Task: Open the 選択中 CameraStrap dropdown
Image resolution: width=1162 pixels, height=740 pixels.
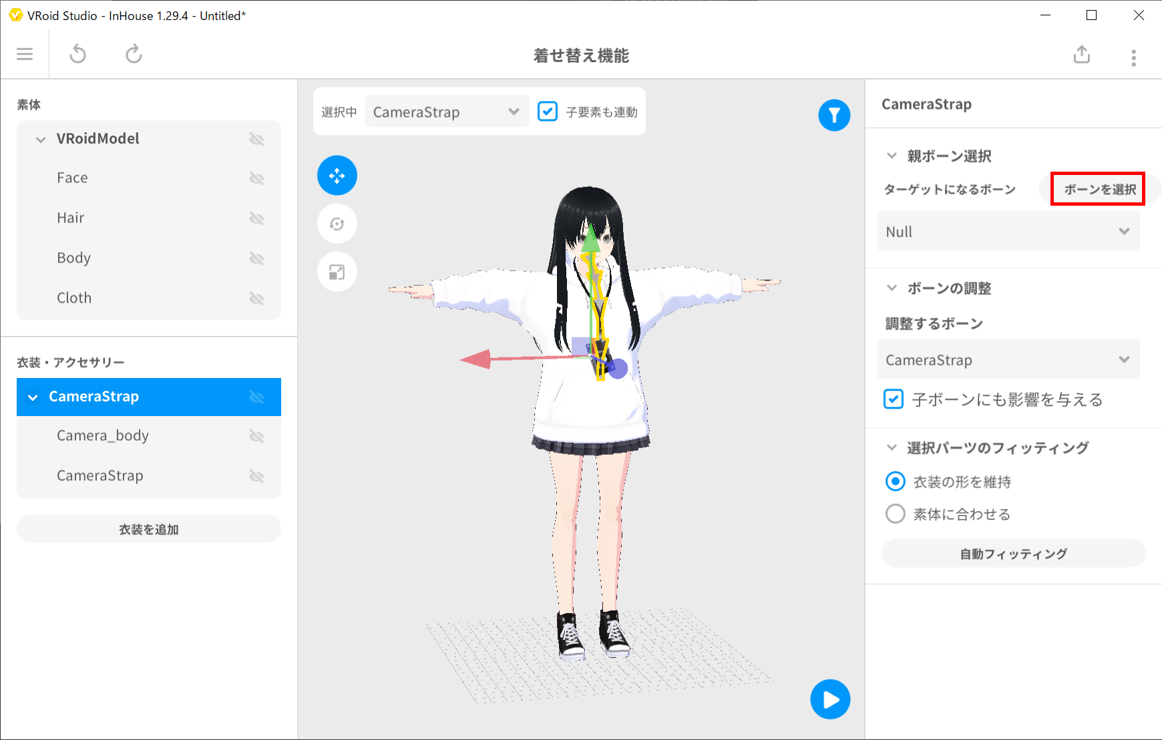Action: [446, 112]
